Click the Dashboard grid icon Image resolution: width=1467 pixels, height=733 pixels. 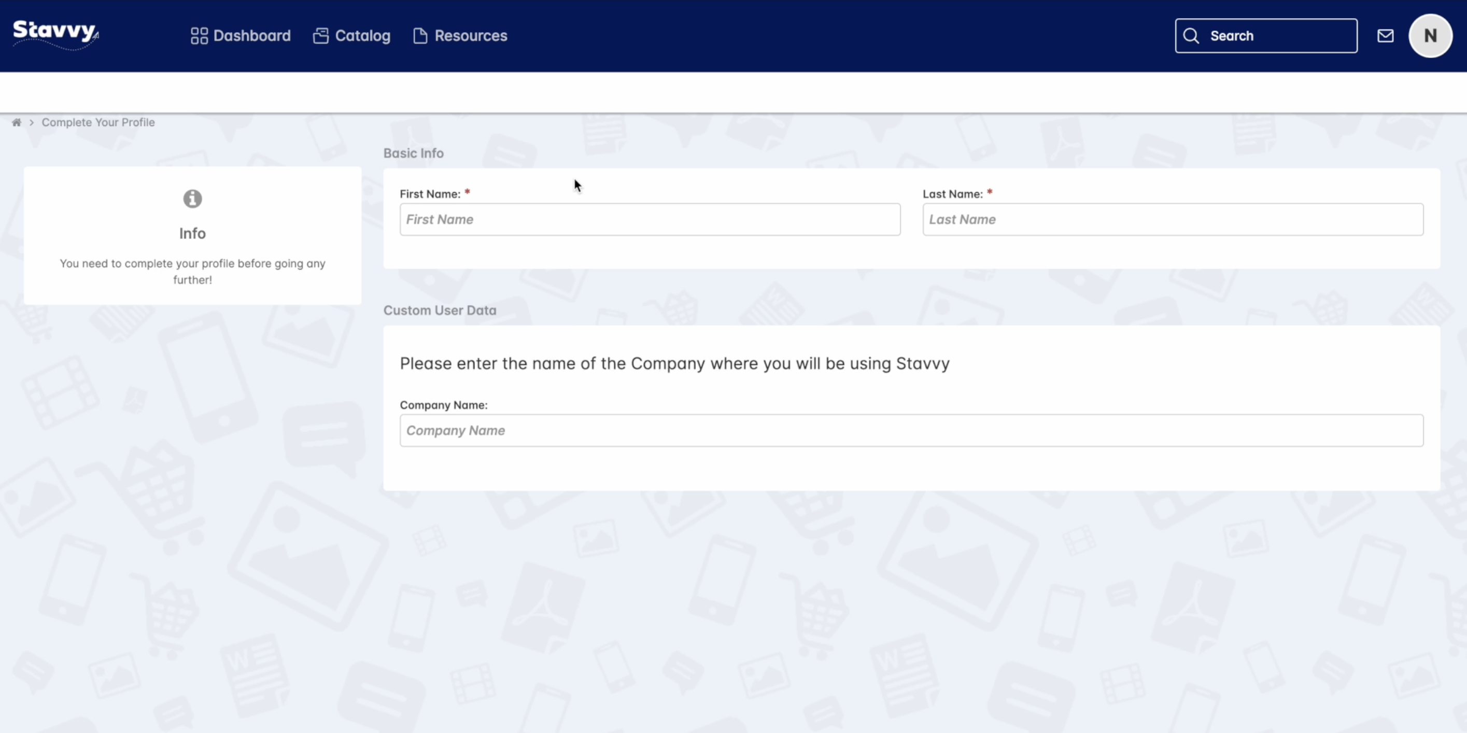click(199, 36)
